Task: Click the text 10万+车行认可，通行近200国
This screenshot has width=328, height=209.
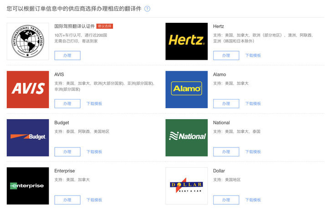Action: pyautogui.click(x=81, y=35)
